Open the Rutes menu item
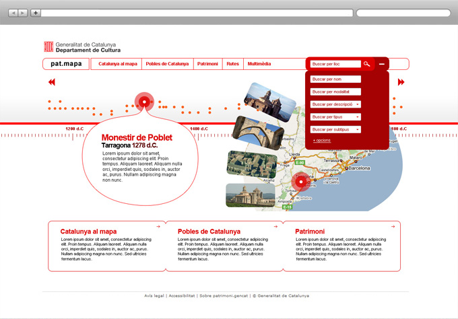Viewport: 458px width, 319px height. 232,64
